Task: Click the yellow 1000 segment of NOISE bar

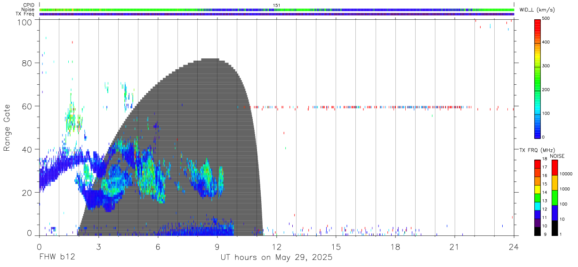Action: [x=554, y=183]
